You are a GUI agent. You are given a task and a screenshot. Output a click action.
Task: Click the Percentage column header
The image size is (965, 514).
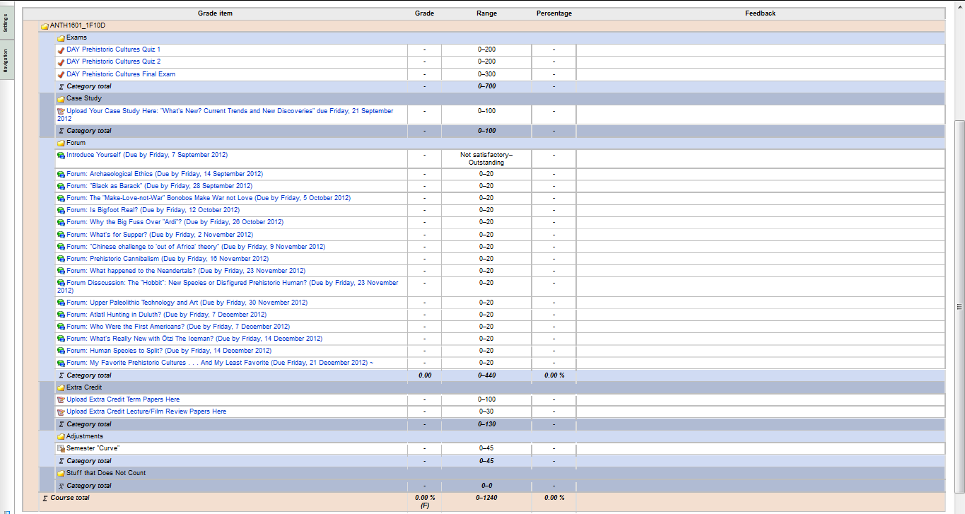tap(554, 13)
